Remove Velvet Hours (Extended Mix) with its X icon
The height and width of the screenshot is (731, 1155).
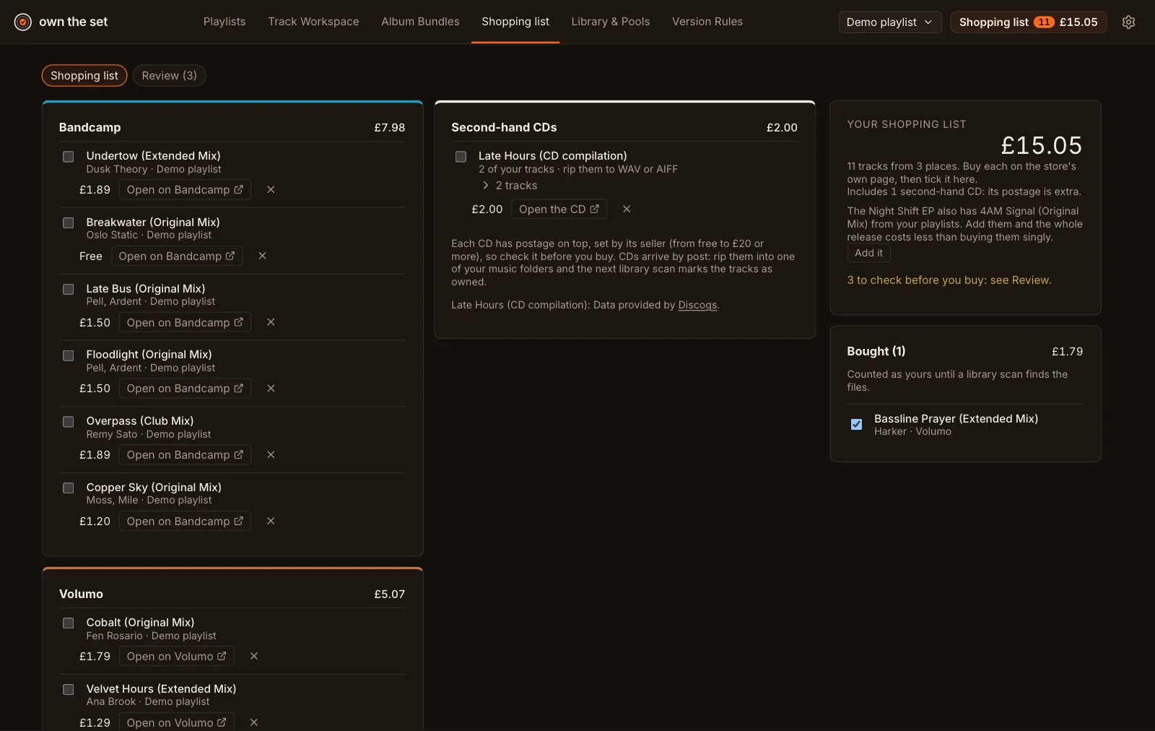point(253,722)
